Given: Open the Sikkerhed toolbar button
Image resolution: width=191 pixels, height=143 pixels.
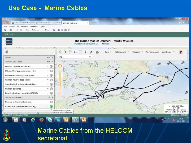Looking at the screenshot, I should [36, 30].
